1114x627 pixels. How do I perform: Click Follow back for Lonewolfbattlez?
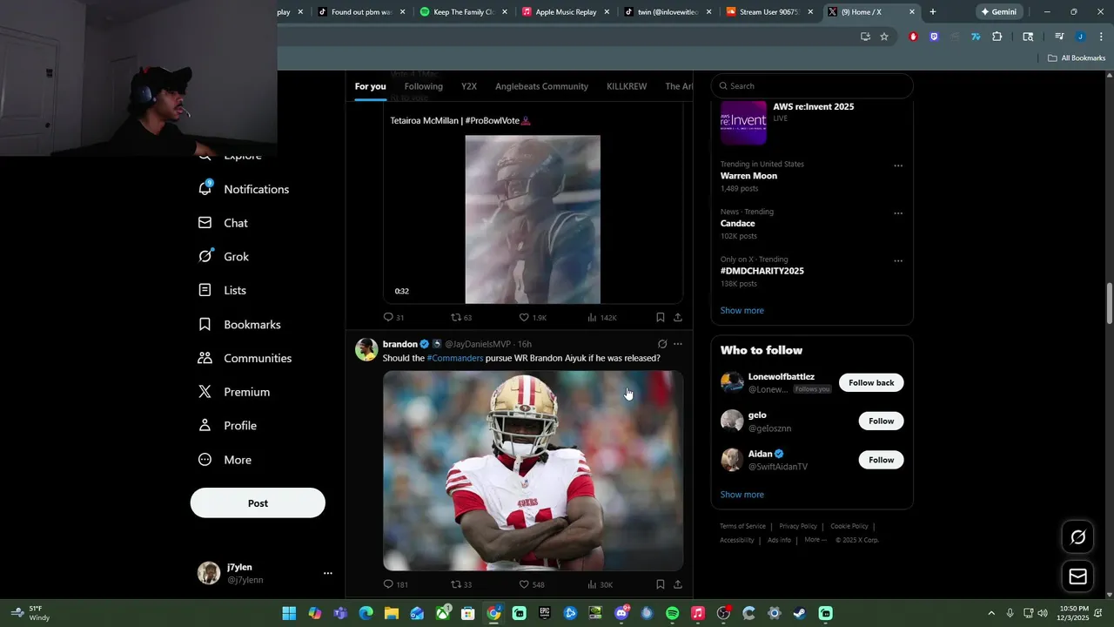(x=871, y=383)
